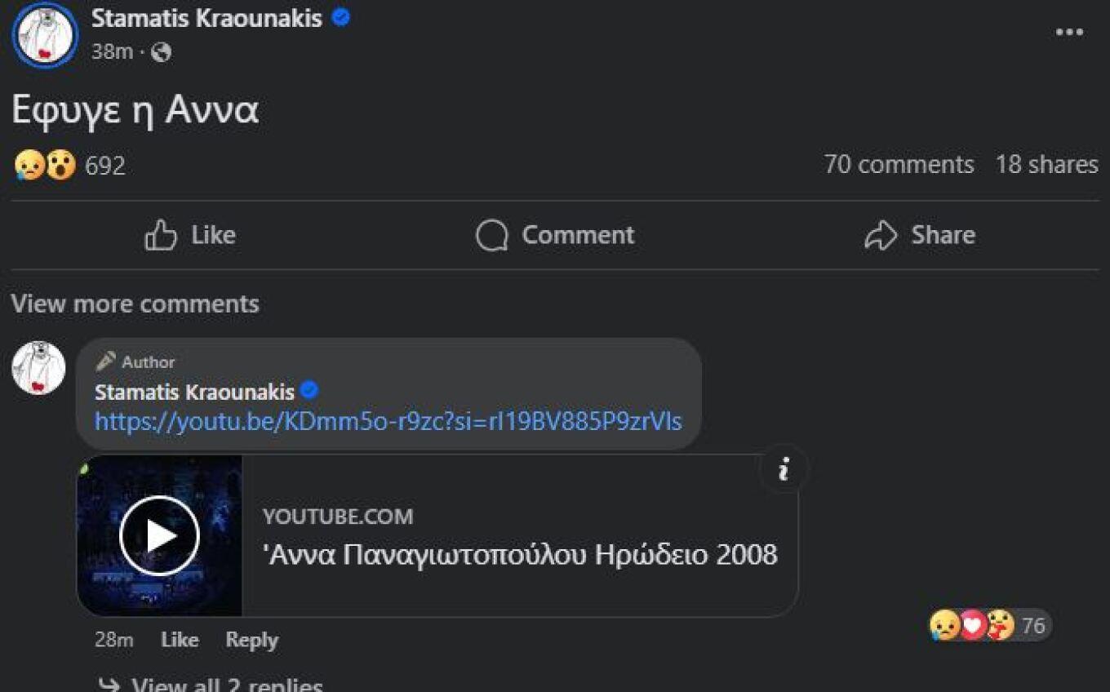This screenshot has height=692, width=1110.
Task: Open the post reaction emojis list
Action: tap(46, 166)
